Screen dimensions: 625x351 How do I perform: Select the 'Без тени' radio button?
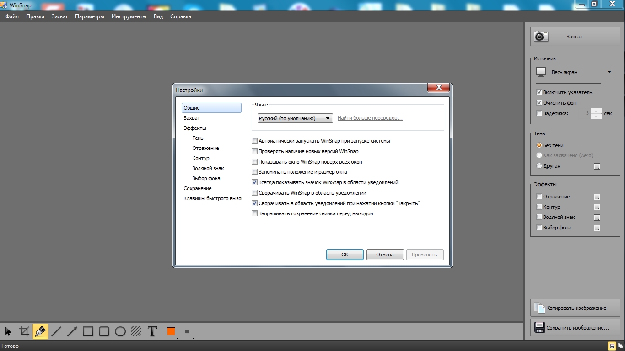click(539, 145)
